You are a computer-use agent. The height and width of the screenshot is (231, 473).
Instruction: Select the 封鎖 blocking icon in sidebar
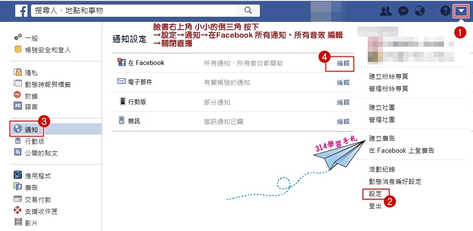coord(17,95)
